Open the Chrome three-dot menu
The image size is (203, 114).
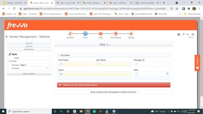pos(200,9)
